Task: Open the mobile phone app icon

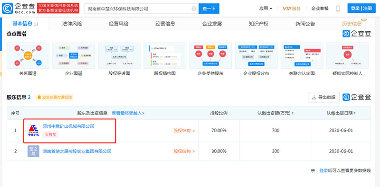Action: pos(338,9)
